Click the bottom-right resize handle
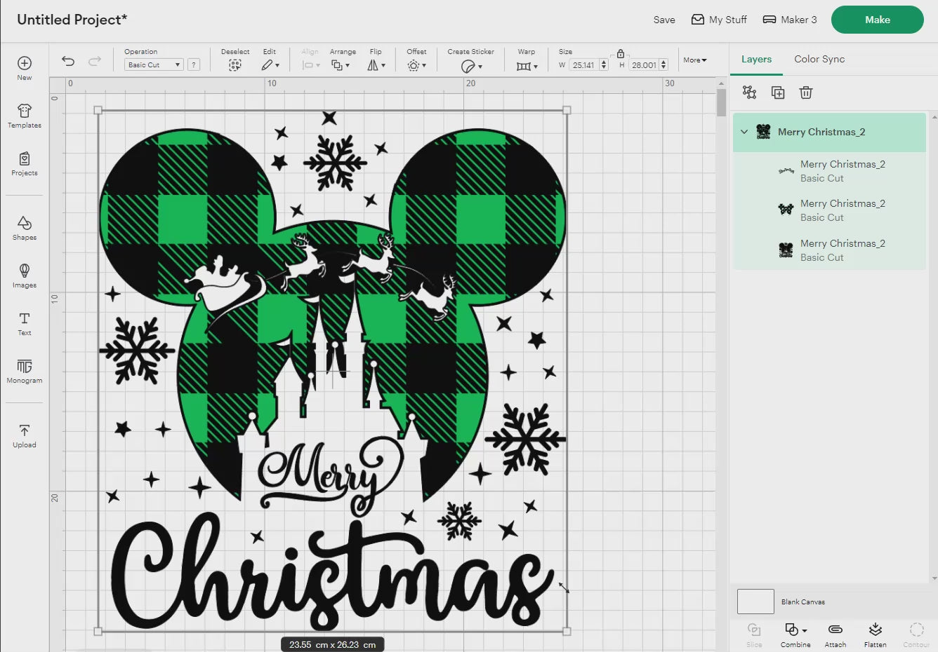The width and height of the screenshot is (938, 652). click(x=567, y=631)
